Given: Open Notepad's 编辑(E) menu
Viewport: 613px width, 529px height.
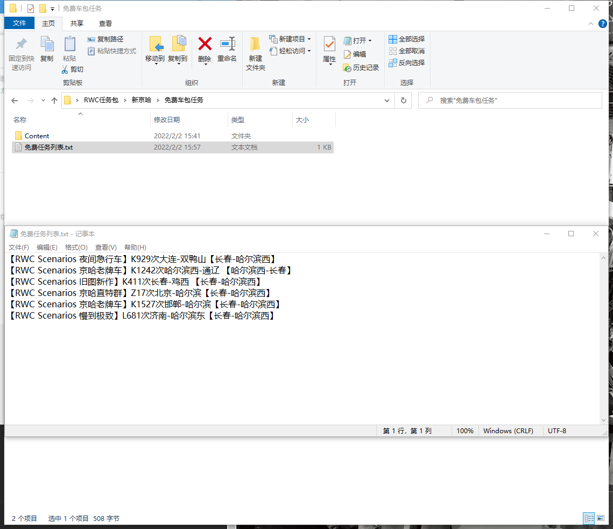Looking at the screenshot, I should (x=47, y=247).
